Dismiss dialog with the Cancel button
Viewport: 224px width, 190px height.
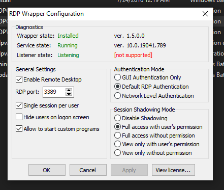coord(88,170)
